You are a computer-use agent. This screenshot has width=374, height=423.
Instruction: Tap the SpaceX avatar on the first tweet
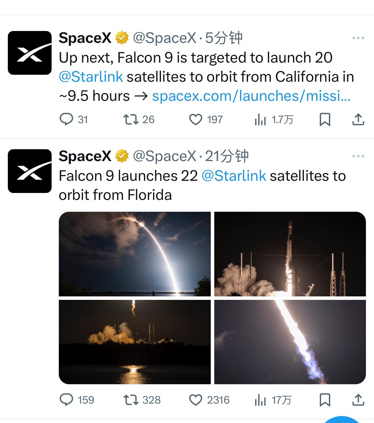pos(30,53)
